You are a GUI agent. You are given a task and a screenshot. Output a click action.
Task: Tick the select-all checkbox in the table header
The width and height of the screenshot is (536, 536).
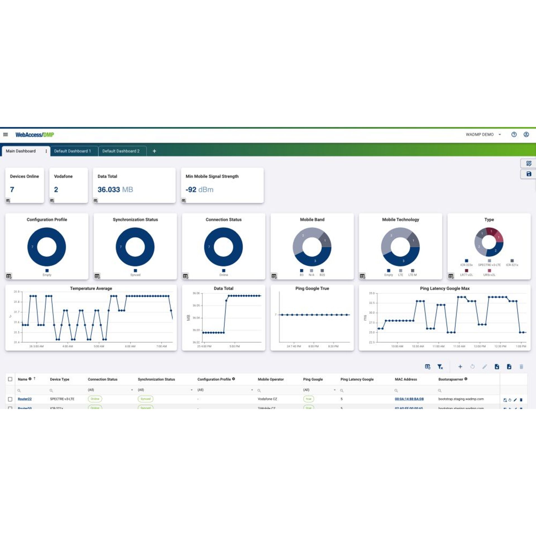[x=10, y=379]
